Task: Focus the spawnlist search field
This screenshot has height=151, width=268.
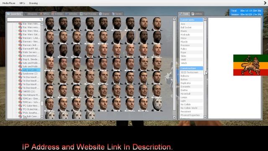Action: click(x=25, y=20)
